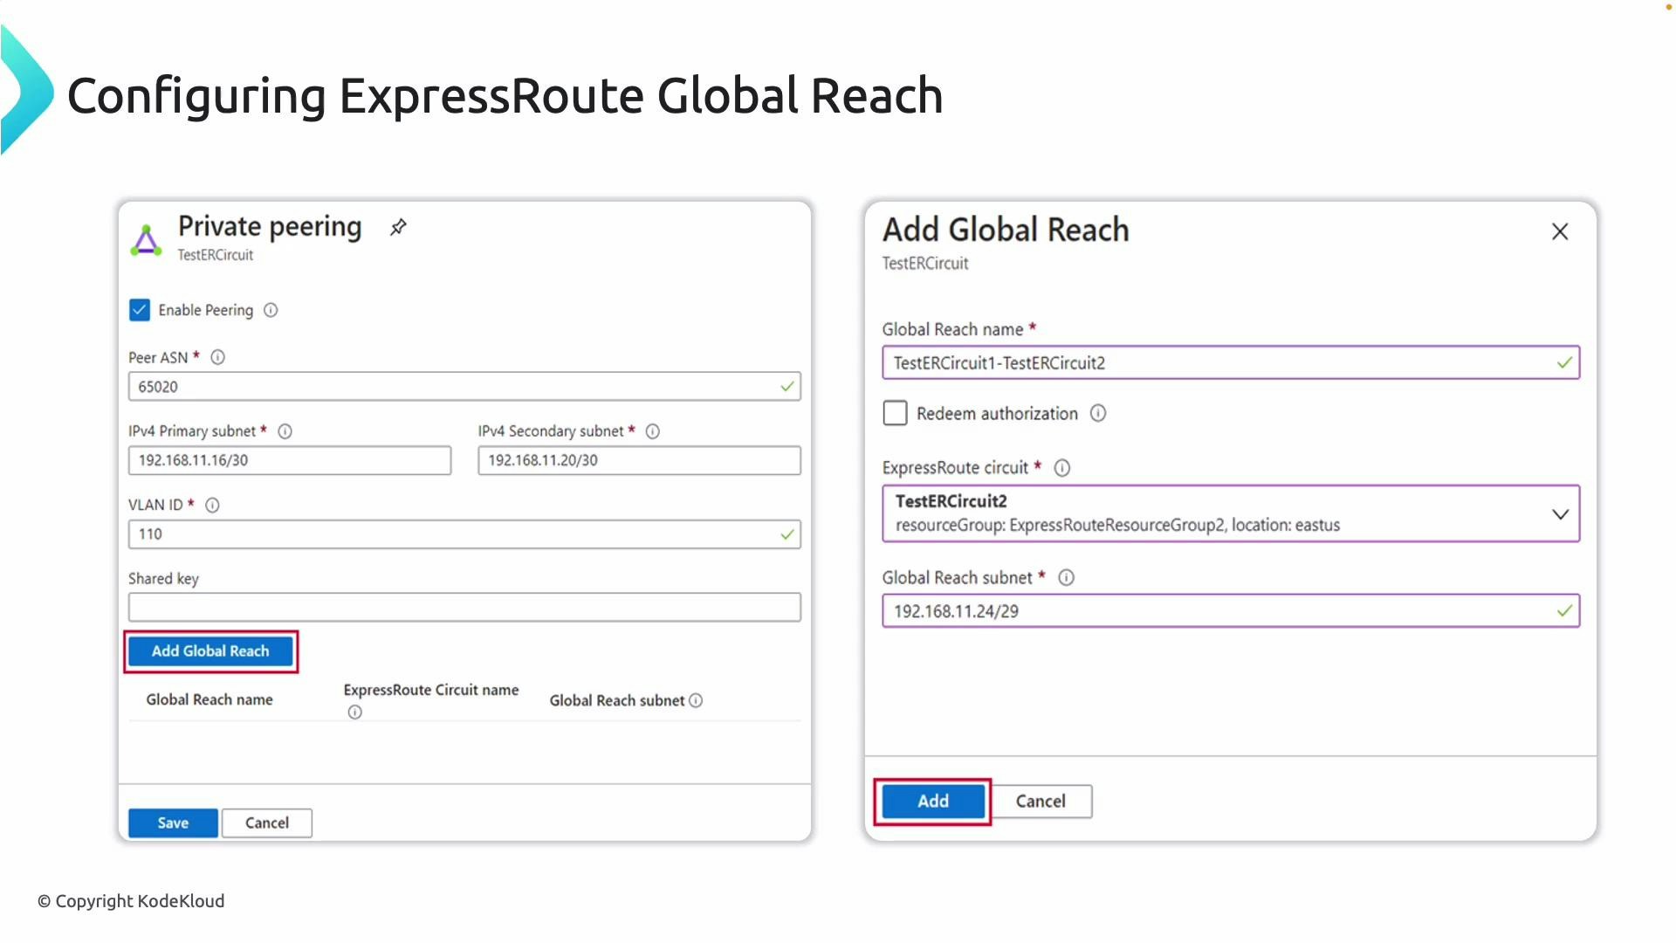Viewport: 1676px width, 943px height.
Task: Click the ExpressRoute circuit info icon
Action: tap(1061, 467)
